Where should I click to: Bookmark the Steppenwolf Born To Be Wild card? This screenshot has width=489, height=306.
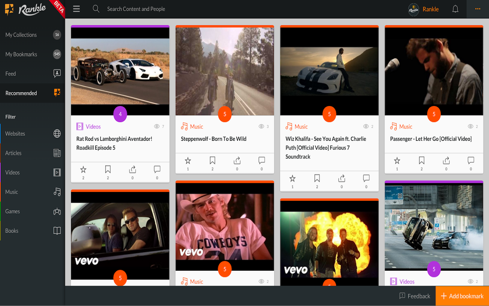(212, 161)
